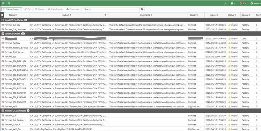Select the Fortinet_Factory_Backup certificate name

(x=16, y=48)
